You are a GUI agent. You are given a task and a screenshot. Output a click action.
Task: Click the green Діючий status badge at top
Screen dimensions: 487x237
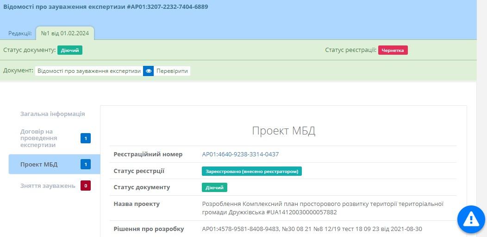tap(70, 50)
